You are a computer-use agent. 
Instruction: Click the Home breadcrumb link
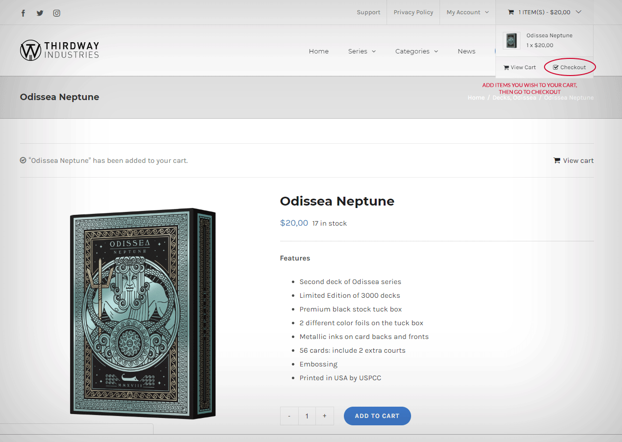tap(476, 98)
